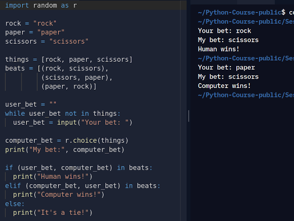Click the input("Your bet: ") call

click(95, 122)
